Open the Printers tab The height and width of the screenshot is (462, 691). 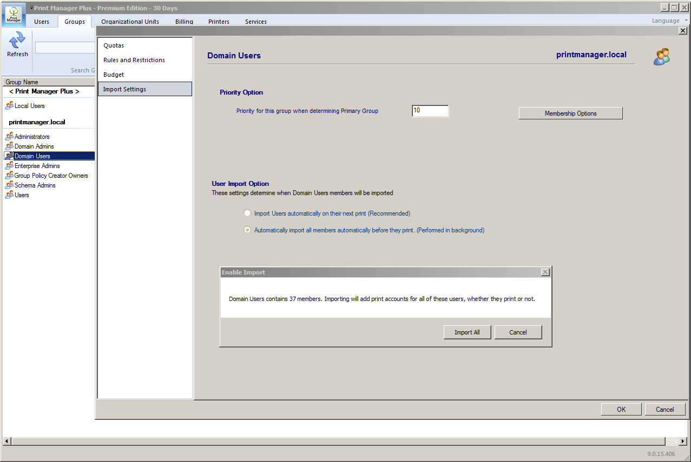pyautogui.click(x=219, y=22)
